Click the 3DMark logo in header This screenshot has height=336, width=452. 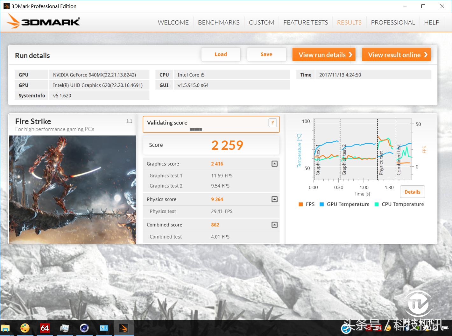point(43,22)
